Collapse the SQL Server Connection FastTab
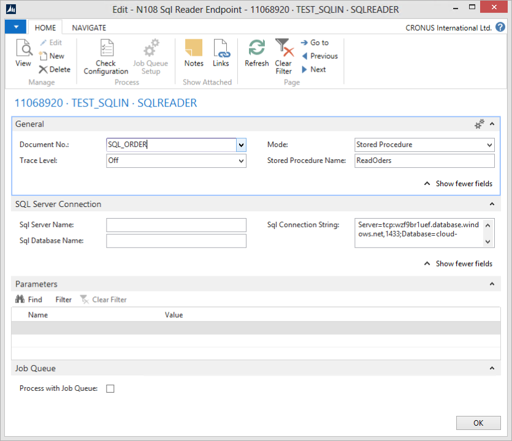Image resolution: width=512 pixels, height=441 pixels. point(492,204)
